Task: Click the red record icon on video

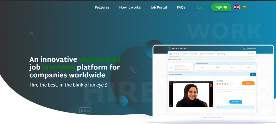Action: click(x=211, y=85)
